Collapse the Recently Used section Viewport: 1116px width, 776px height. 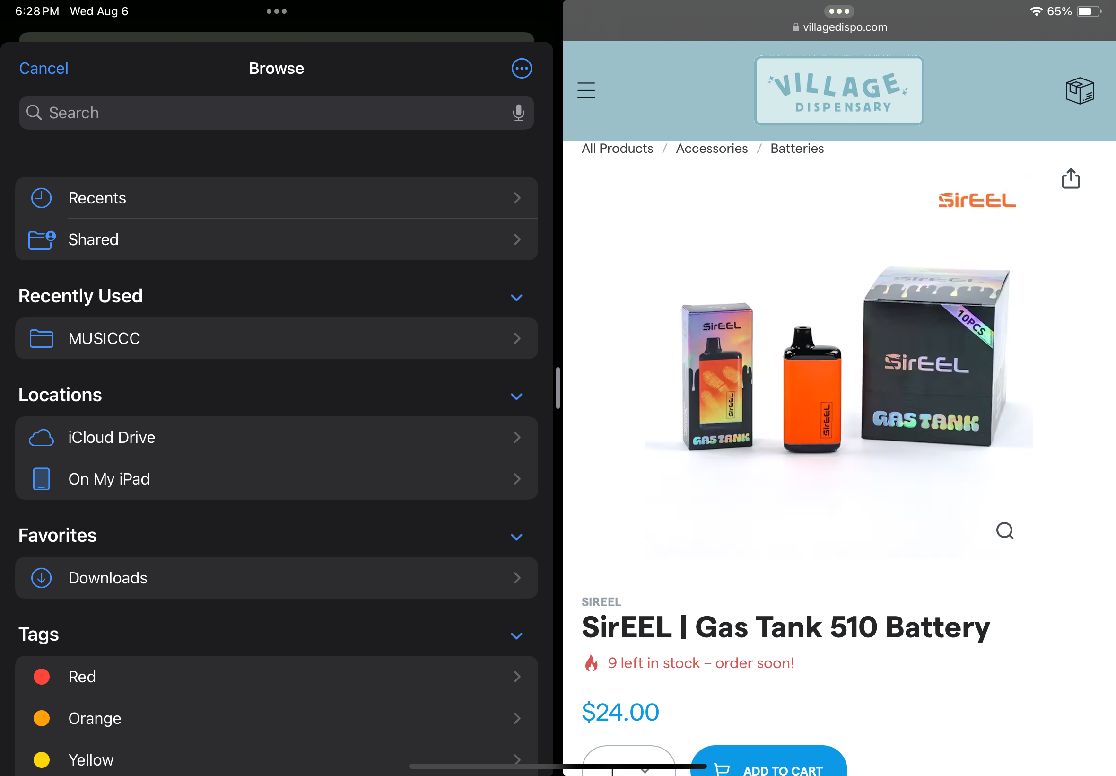click(x=516, y=297)
